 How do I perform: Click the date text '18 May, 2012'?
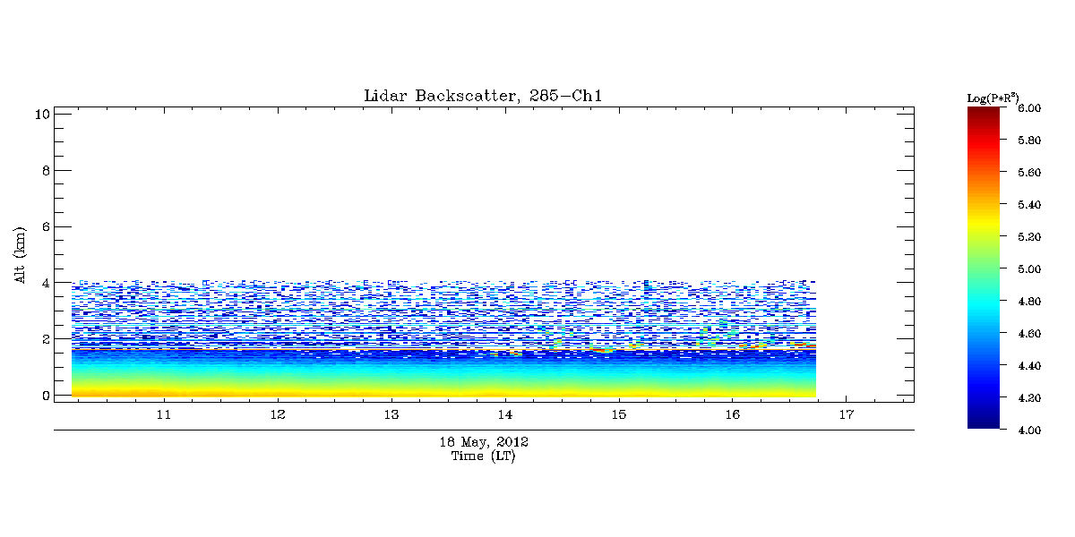484,442
